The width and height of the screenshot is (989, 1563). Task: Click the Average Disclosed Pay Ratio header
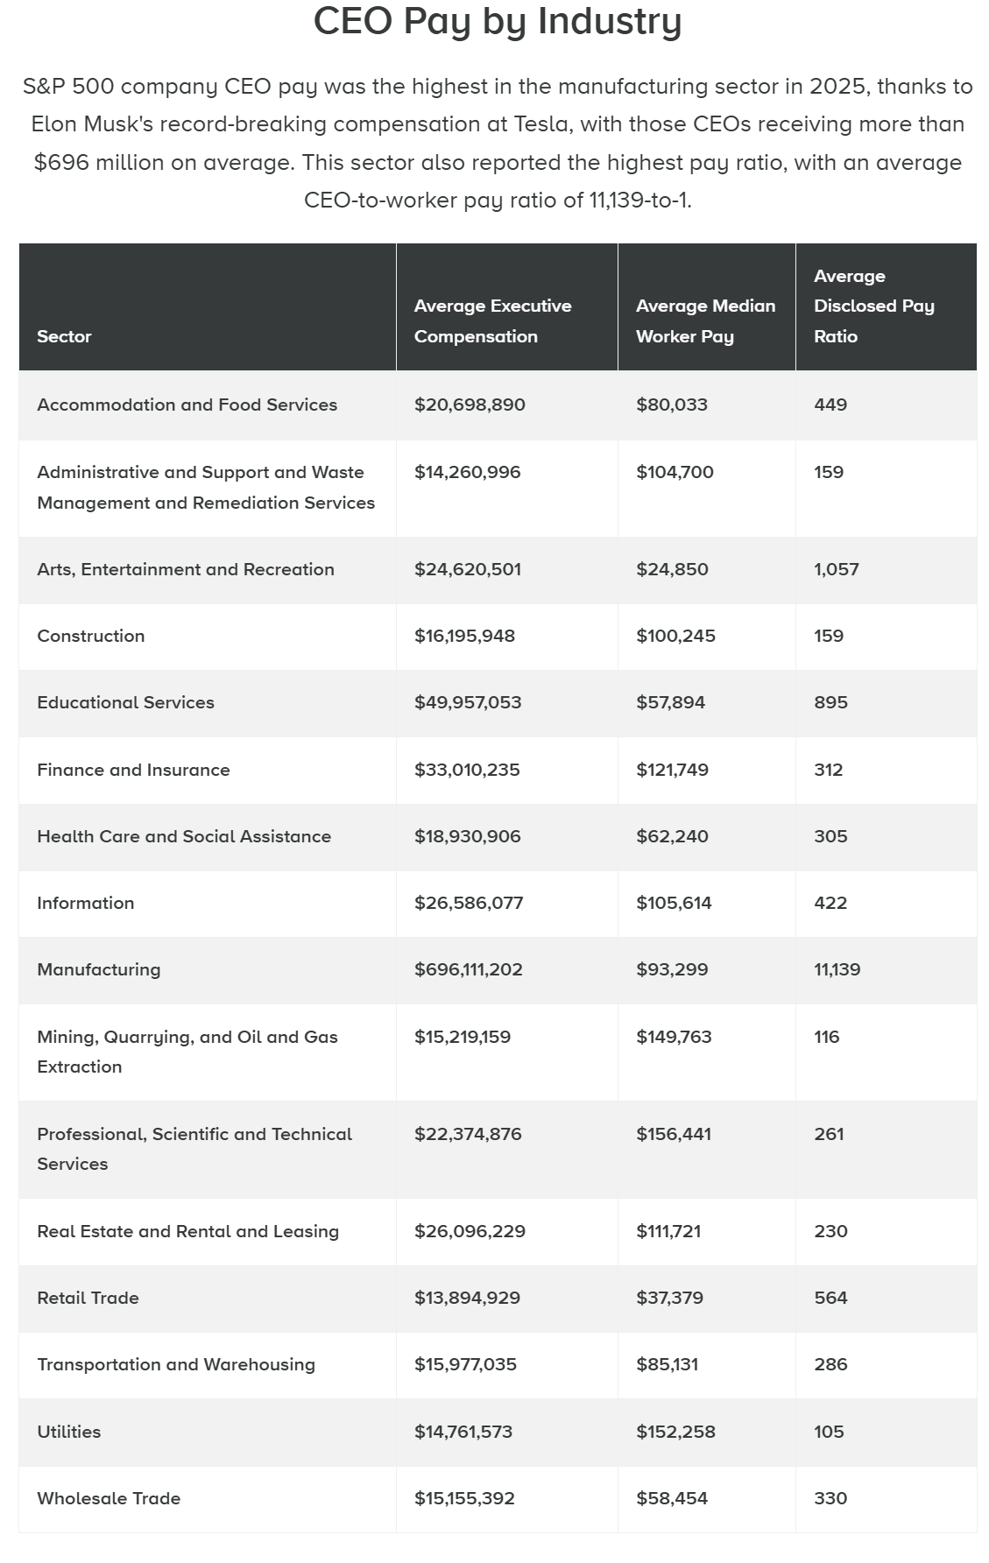point(873,306)
